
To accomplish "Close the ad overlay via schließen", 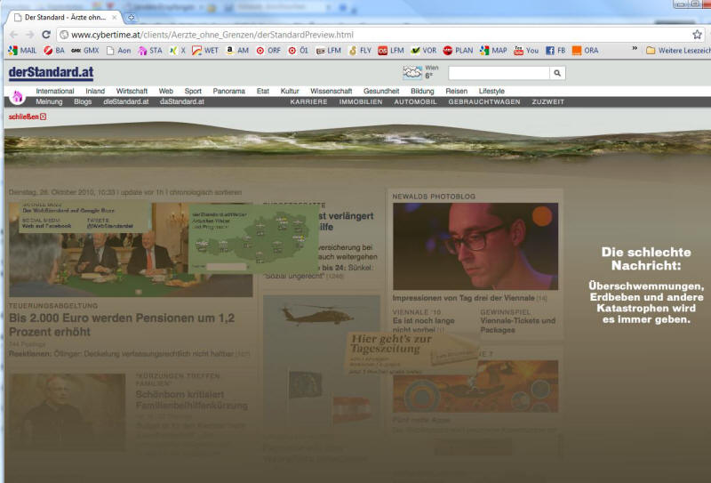I will [28, 117].
